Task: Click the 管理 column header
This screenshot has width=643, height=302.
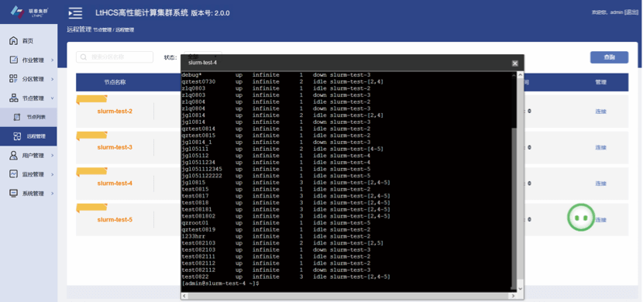Action: pos(600,82)
